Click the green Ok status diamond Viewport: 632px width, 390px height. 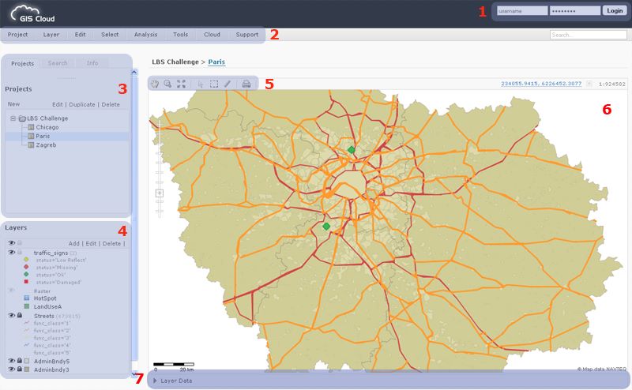[x=26, y=275]
